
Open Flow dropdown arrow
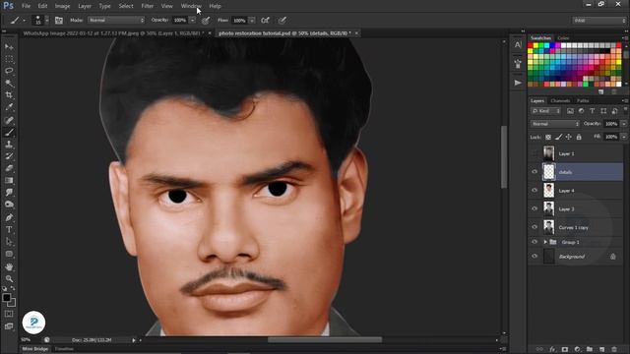(252, 20)
